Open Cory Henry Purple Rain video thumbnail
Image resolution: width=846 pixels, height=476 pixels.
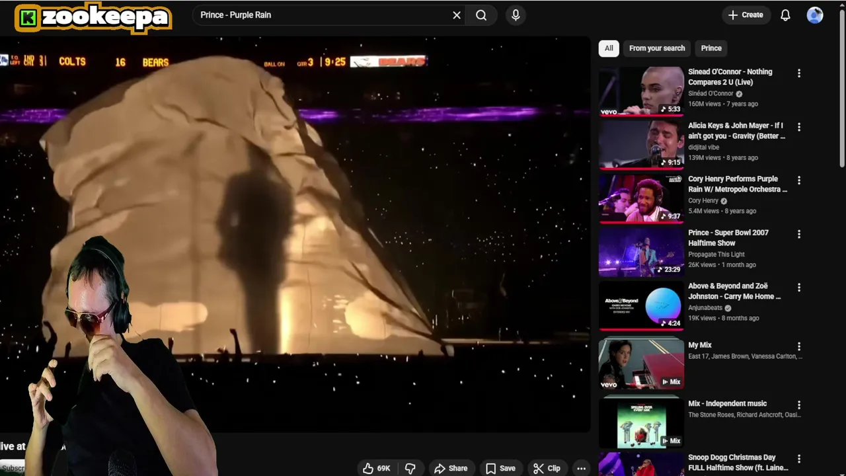point(641,198)
